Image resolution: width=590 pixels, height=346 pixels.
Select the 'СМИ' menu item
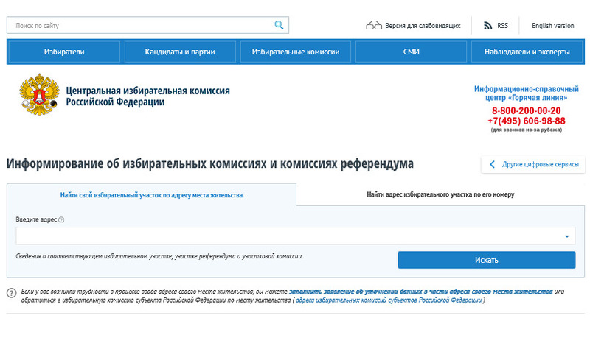[x=411, y=52]
